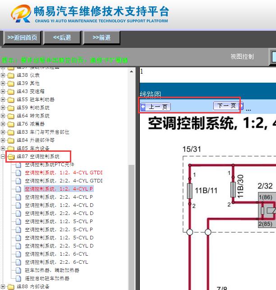Open 空调控制系统, 1:2, 5-CYL D

tap(59, 238)
